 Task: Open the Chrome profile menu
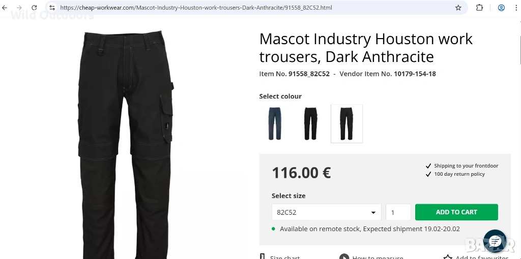pyautogui.click(x=501, y=8)
